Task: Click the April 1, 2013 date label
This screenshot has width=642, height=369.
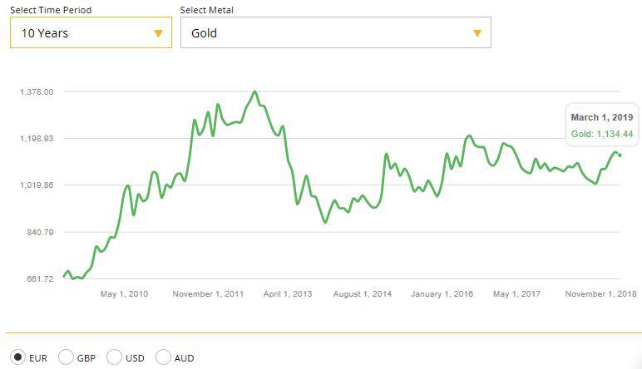Action: pos(288,294)
